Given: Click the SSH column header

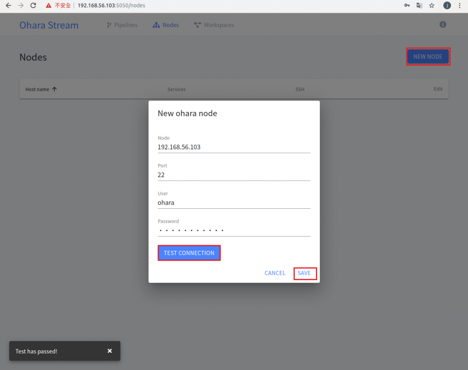Looking at the screenshot, I should click(300, 89).
